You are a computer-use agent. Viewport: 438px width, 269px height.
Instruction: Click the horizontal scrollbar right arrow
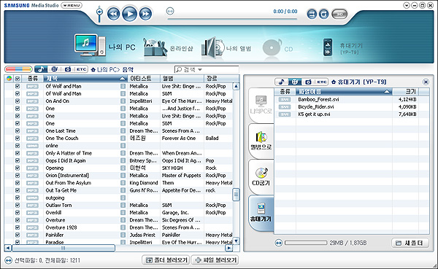(229, 248)
